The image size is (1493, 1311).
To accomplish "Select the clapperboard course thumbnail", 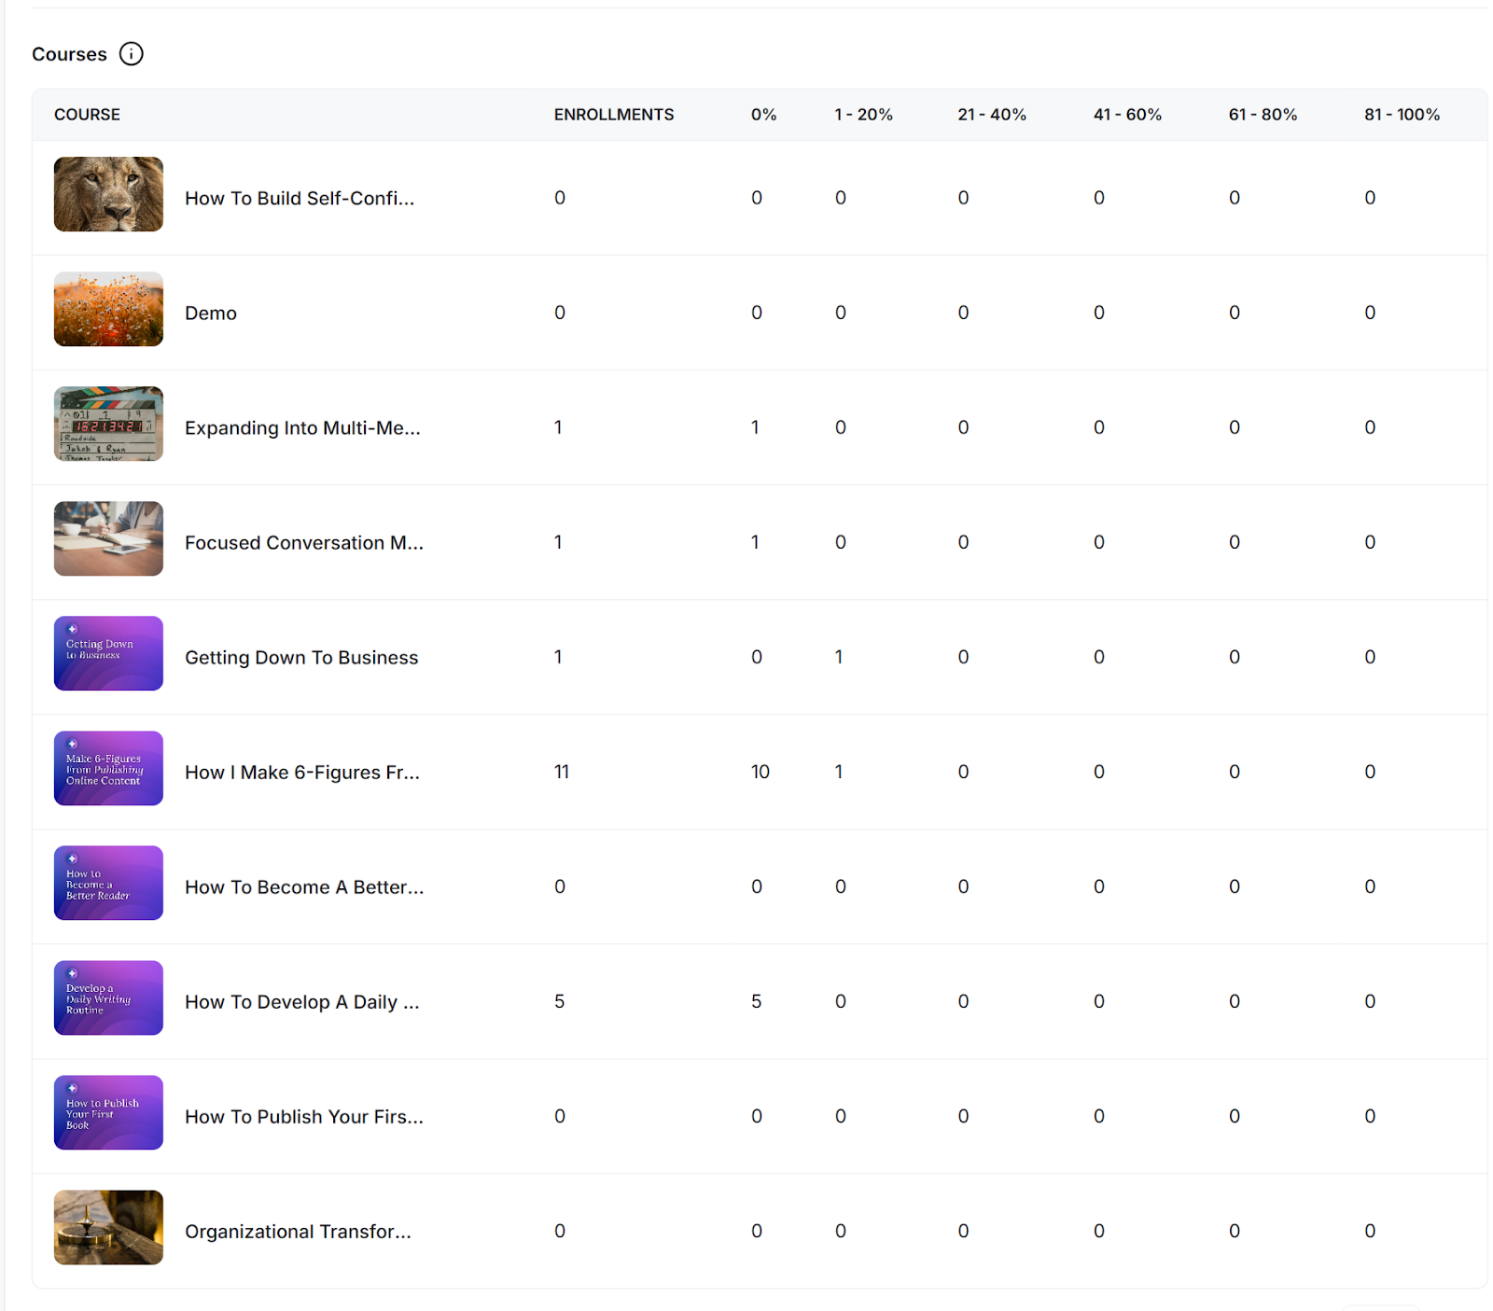I will [108, 424].
